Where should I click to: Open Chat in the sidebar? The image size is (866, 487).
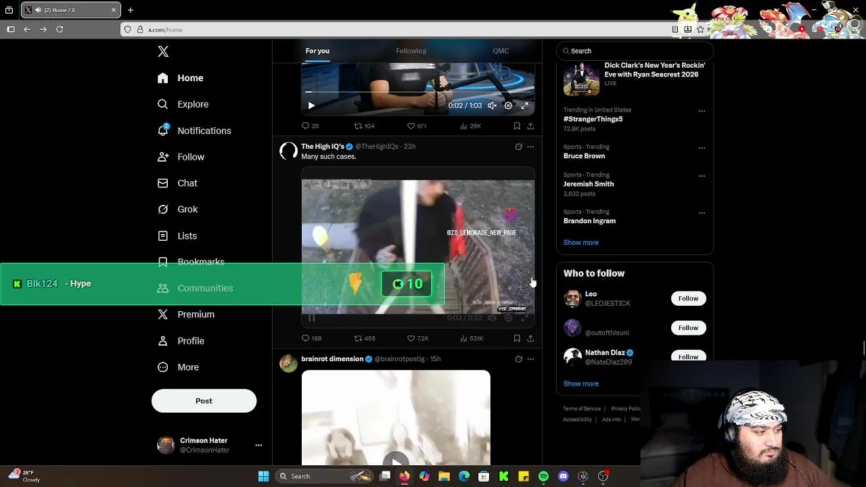coord(177,183)
